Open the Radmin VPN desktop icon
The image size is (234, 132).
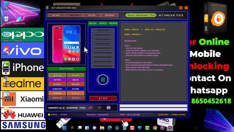tap(19, 21)
